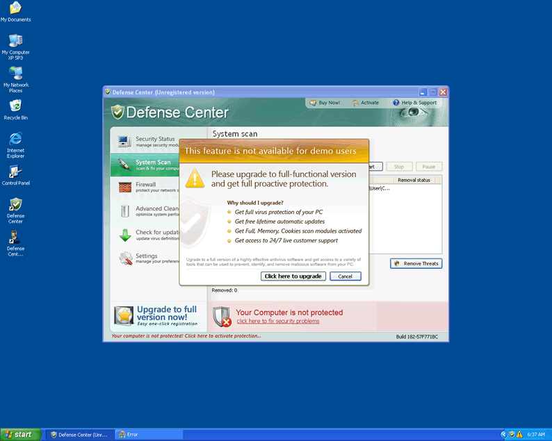
Task: Open the Recycle Bin on desktop
Action: pos(15,106)
